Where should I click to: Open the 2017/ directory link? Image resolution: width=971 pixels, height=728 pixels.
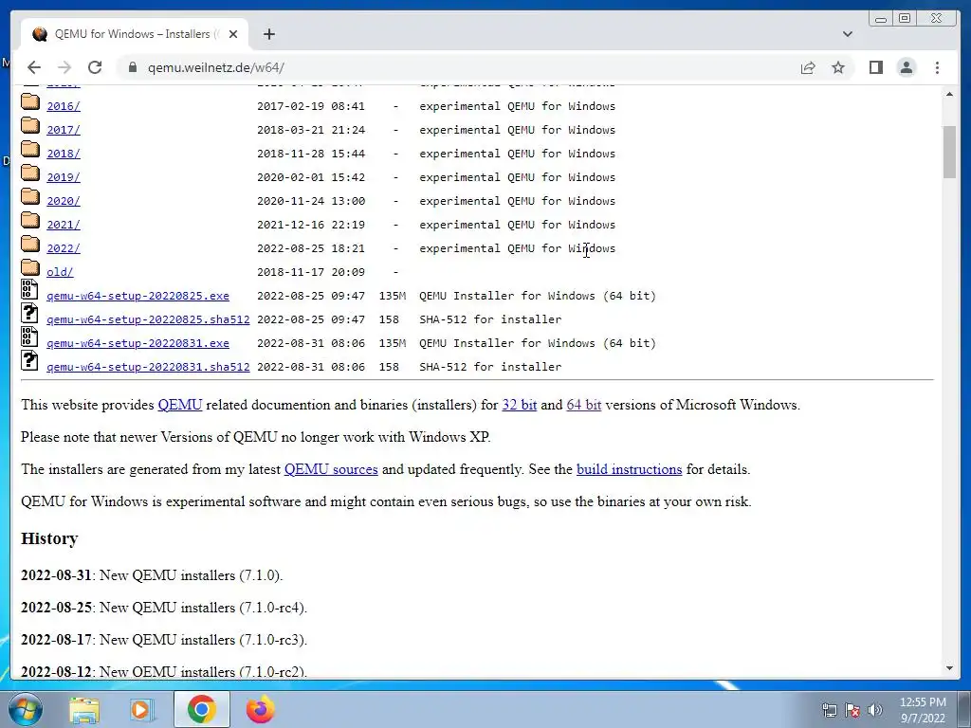(x=64, y=130)
